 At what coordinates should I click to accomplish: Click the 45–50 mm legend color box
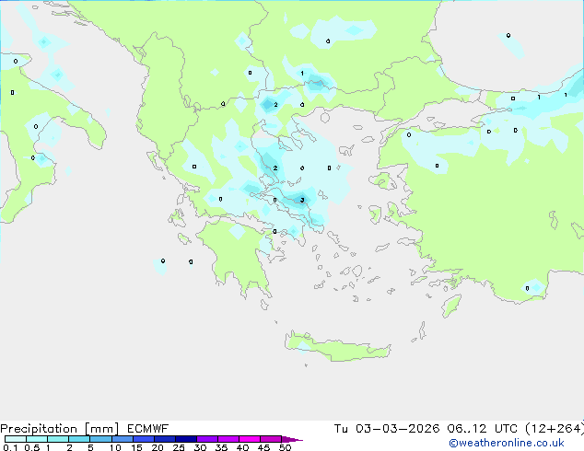click(x=271, y=439)
